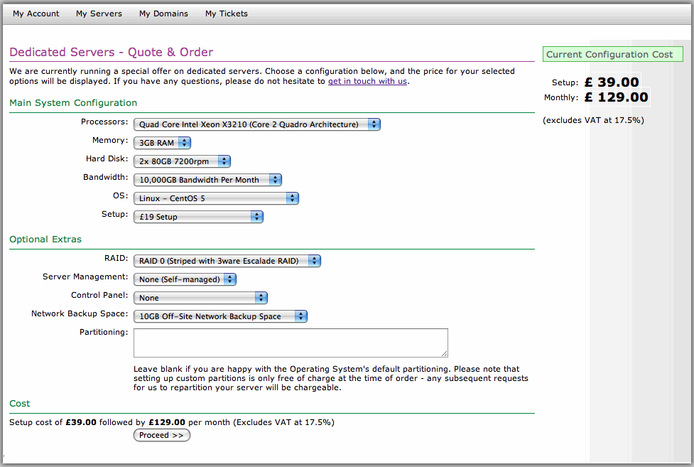Choose a RAID option from dropdown
694x467 pixels.
click(x=227, y=261)
